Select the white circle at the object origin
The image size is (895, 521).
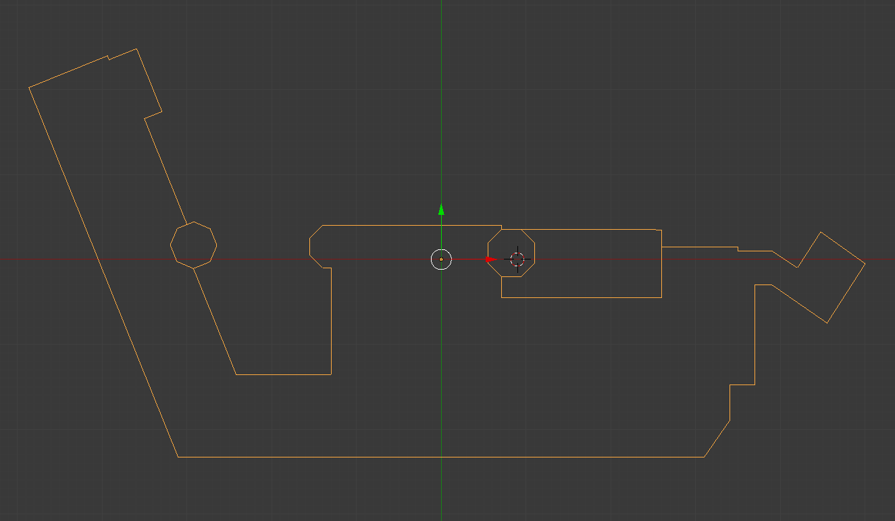[x=441, y=259]
